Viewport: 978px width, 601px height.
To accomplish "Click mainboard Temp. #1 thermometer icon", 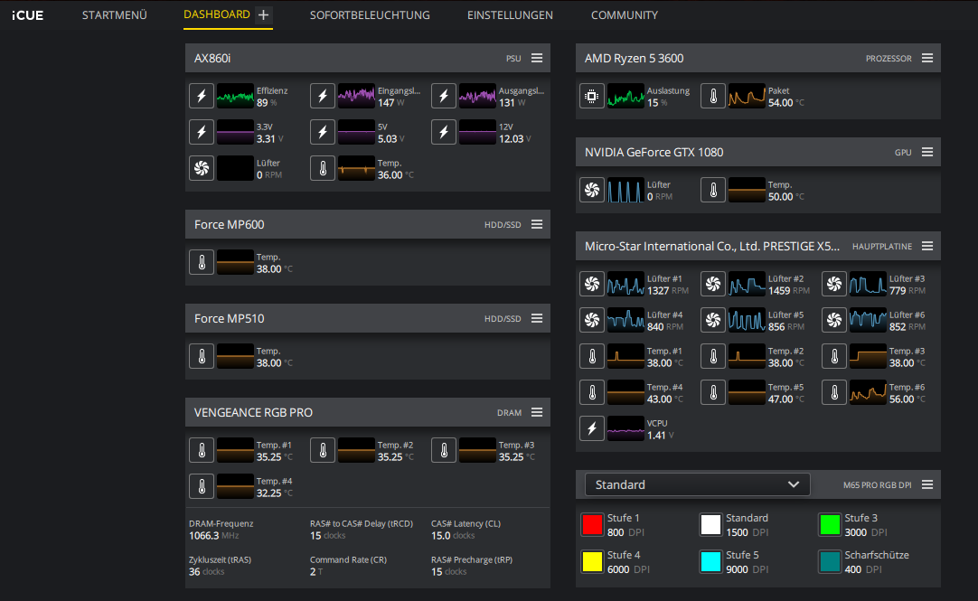I will pyautogui.click(x=592, y=357).
